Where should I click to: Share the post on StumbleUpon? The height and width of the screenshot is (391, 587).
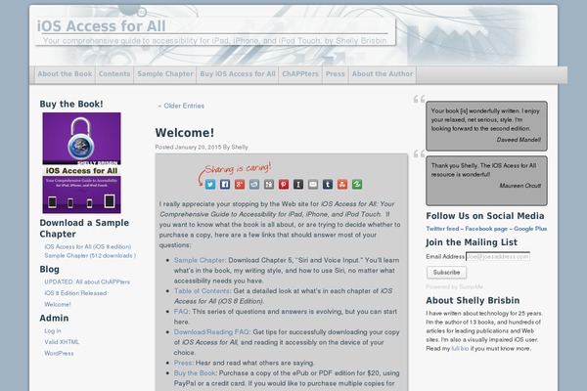pyautogui.click(x=342, y=184)
